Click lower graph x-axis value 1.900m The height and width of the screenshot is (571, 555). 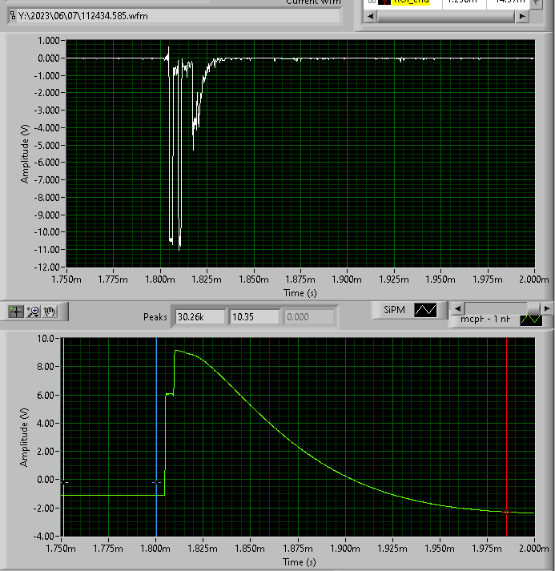click(x=345, y=548)
